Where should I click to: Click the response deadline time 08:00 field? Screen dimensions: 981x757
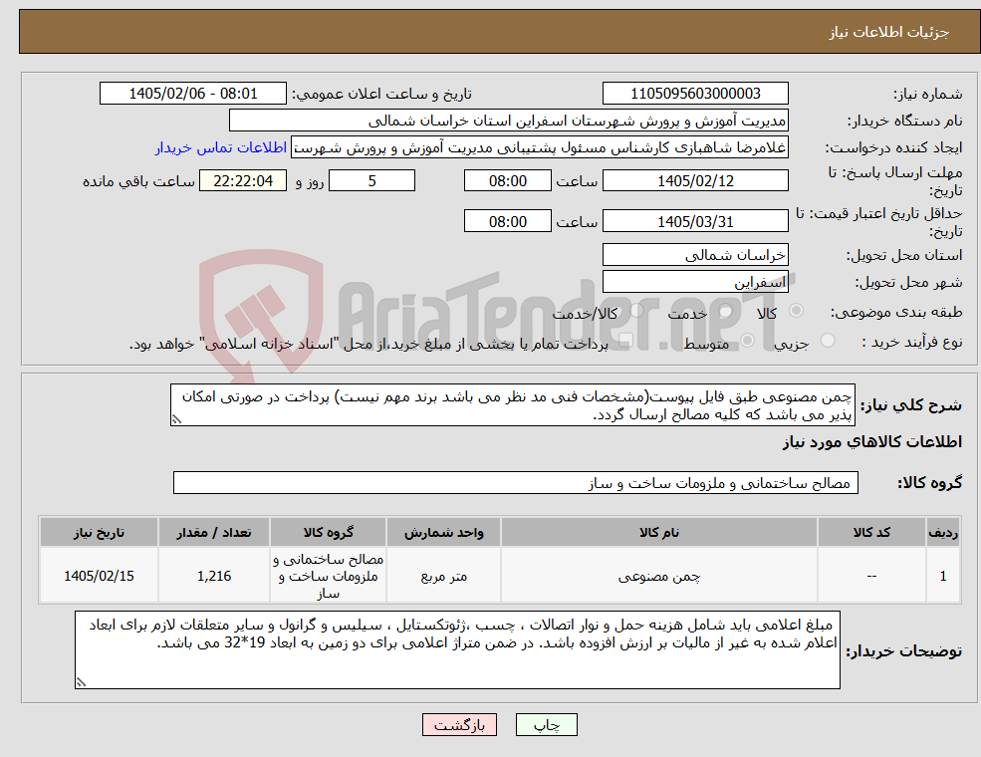click(x=507, y=181)
